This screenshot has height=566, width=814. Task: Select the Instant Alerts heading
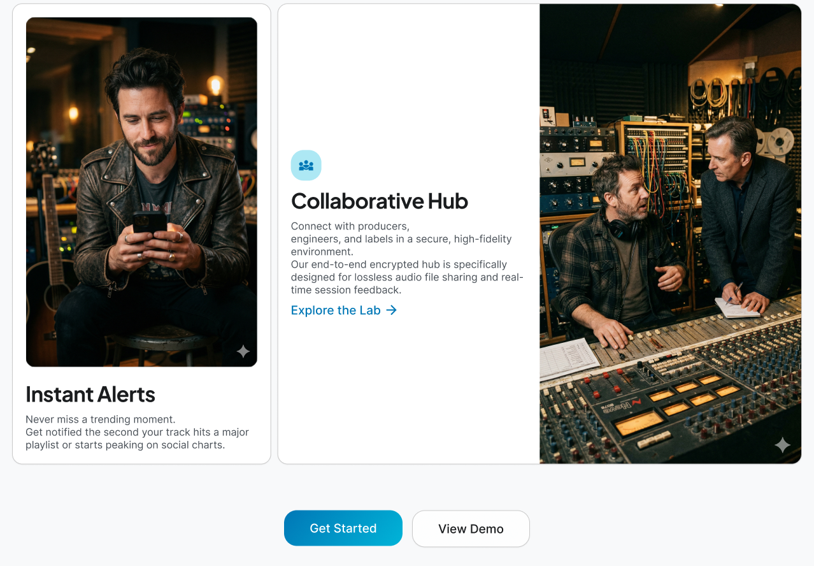click(90, 395)
